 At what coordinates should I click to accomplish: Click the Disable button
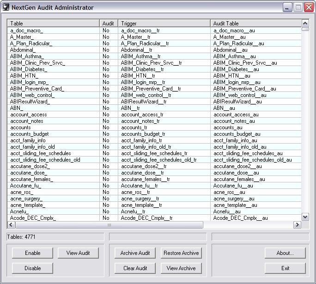coord(32,268)
